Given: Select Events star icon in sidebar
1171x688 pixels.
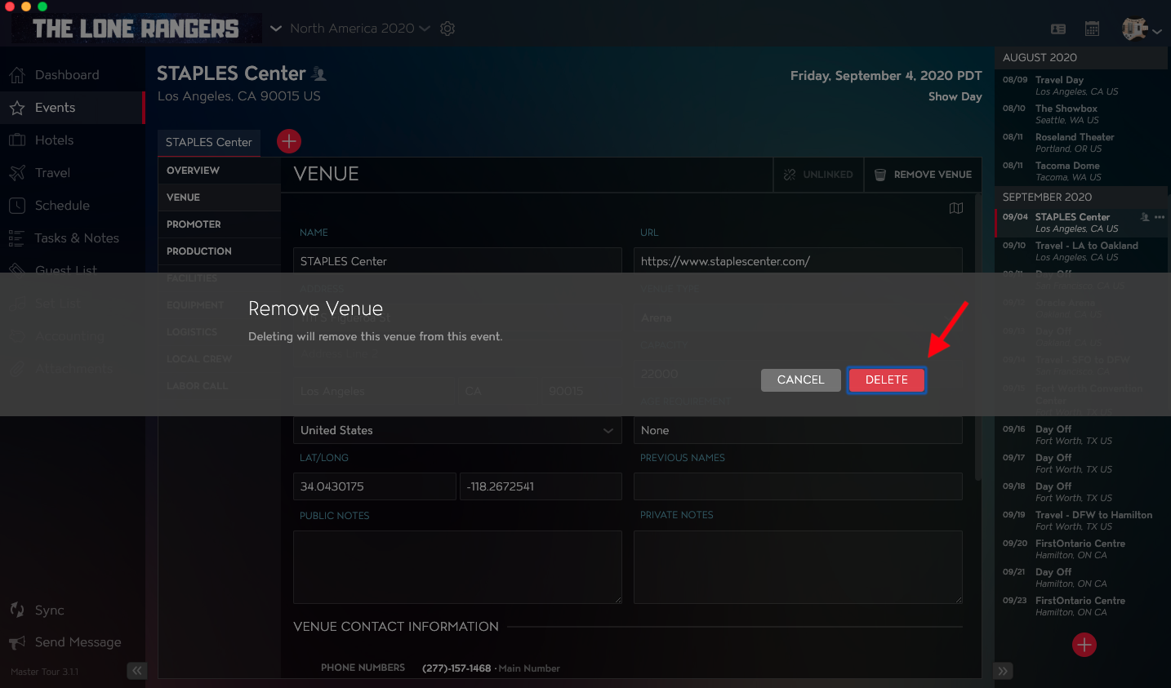Looking at the screenshot, I should [17, 108].
